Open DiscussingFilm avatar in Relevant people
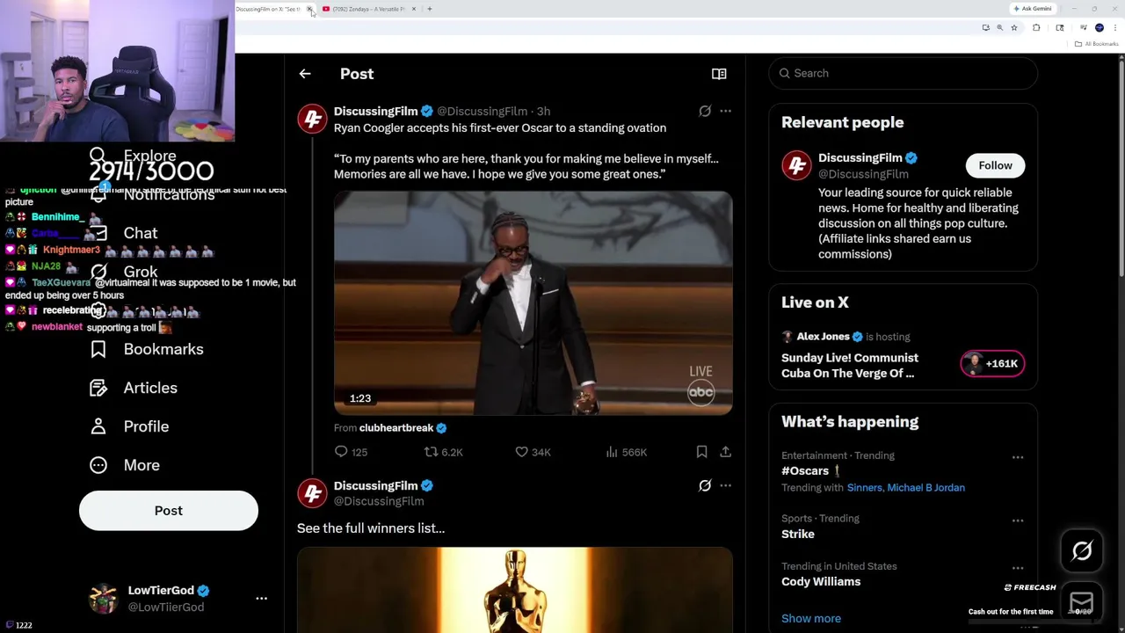The image size is (1125, 633). tap(796, 165)
